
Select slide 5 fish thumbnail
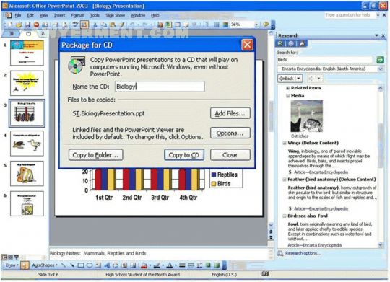point(27,174)
